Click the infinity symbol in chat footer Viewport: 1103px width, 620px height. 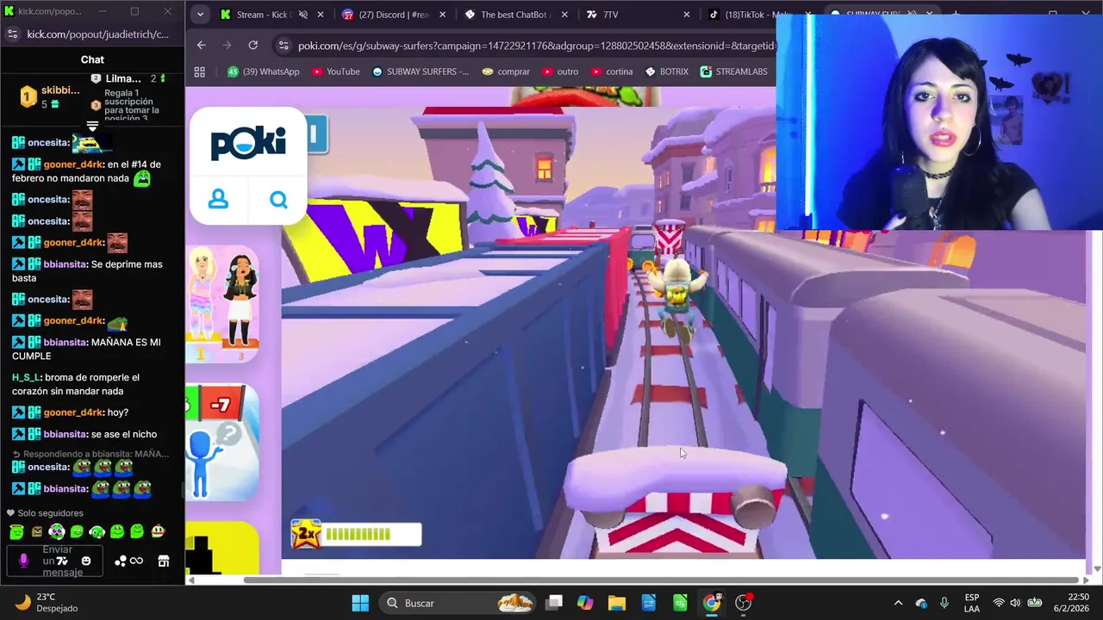[136, 561]
